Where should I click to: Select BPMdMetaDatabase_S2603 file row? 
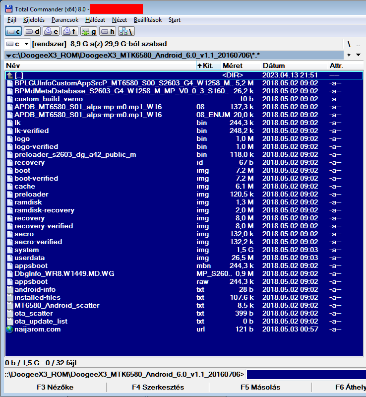pyautogui.click(x=184, y=91)
